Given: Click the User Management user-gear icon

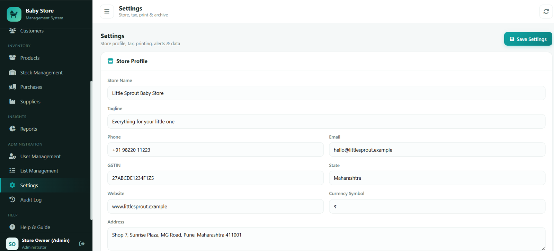Looking at the screenshot, I should click(x=12, y=156).
